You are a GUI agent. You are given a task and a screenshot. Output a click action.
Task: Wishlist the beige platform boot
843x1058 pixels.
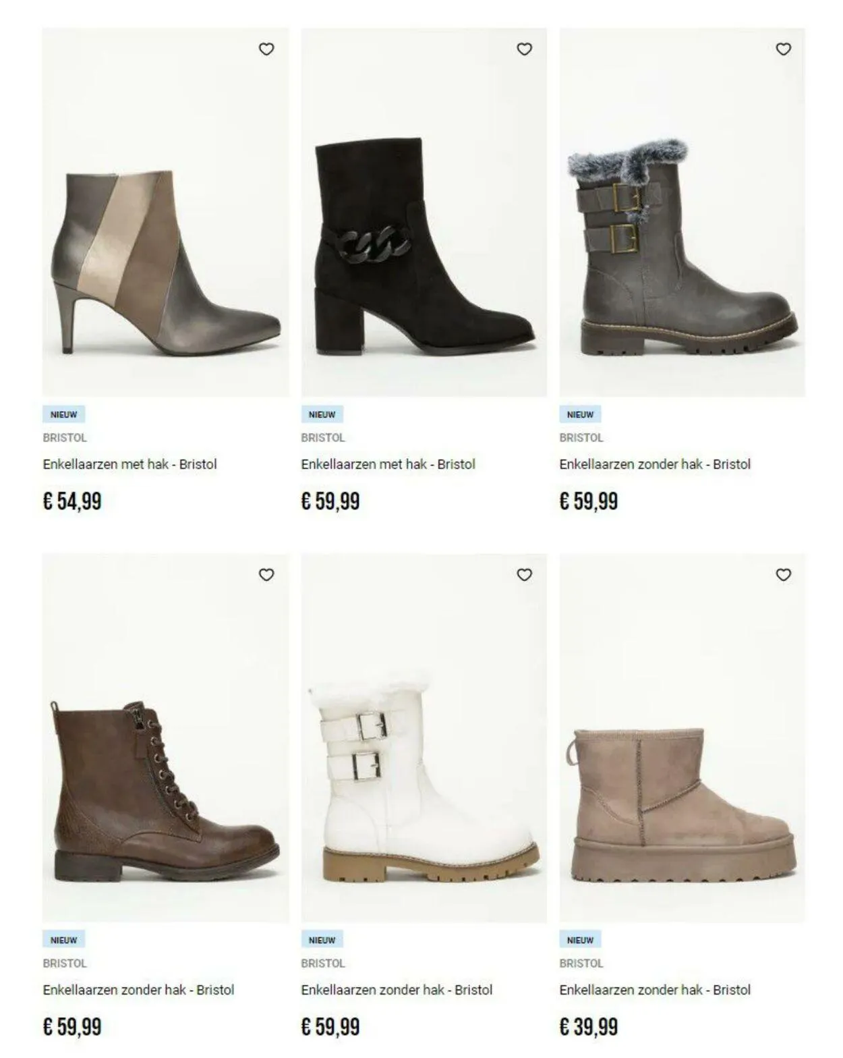tap(783, 575)
